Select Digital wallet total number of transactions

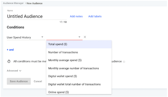pyautogui.click(x=79, y=84)
